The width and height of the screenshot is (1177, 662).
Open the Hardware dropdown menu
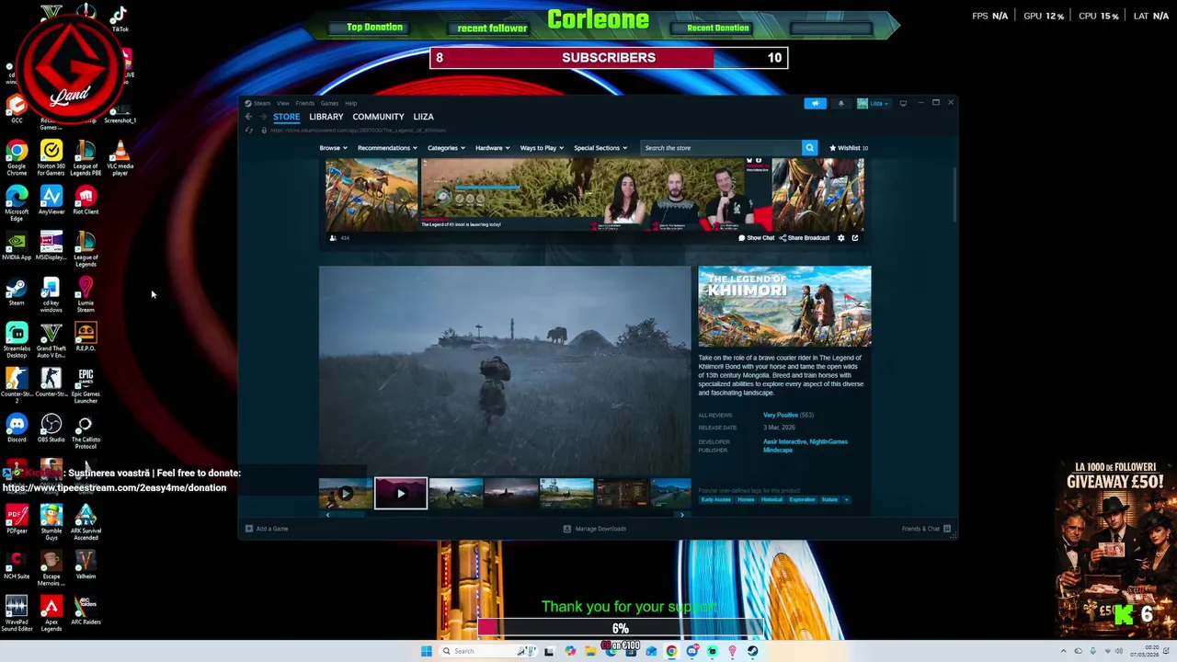pos(492,148)
